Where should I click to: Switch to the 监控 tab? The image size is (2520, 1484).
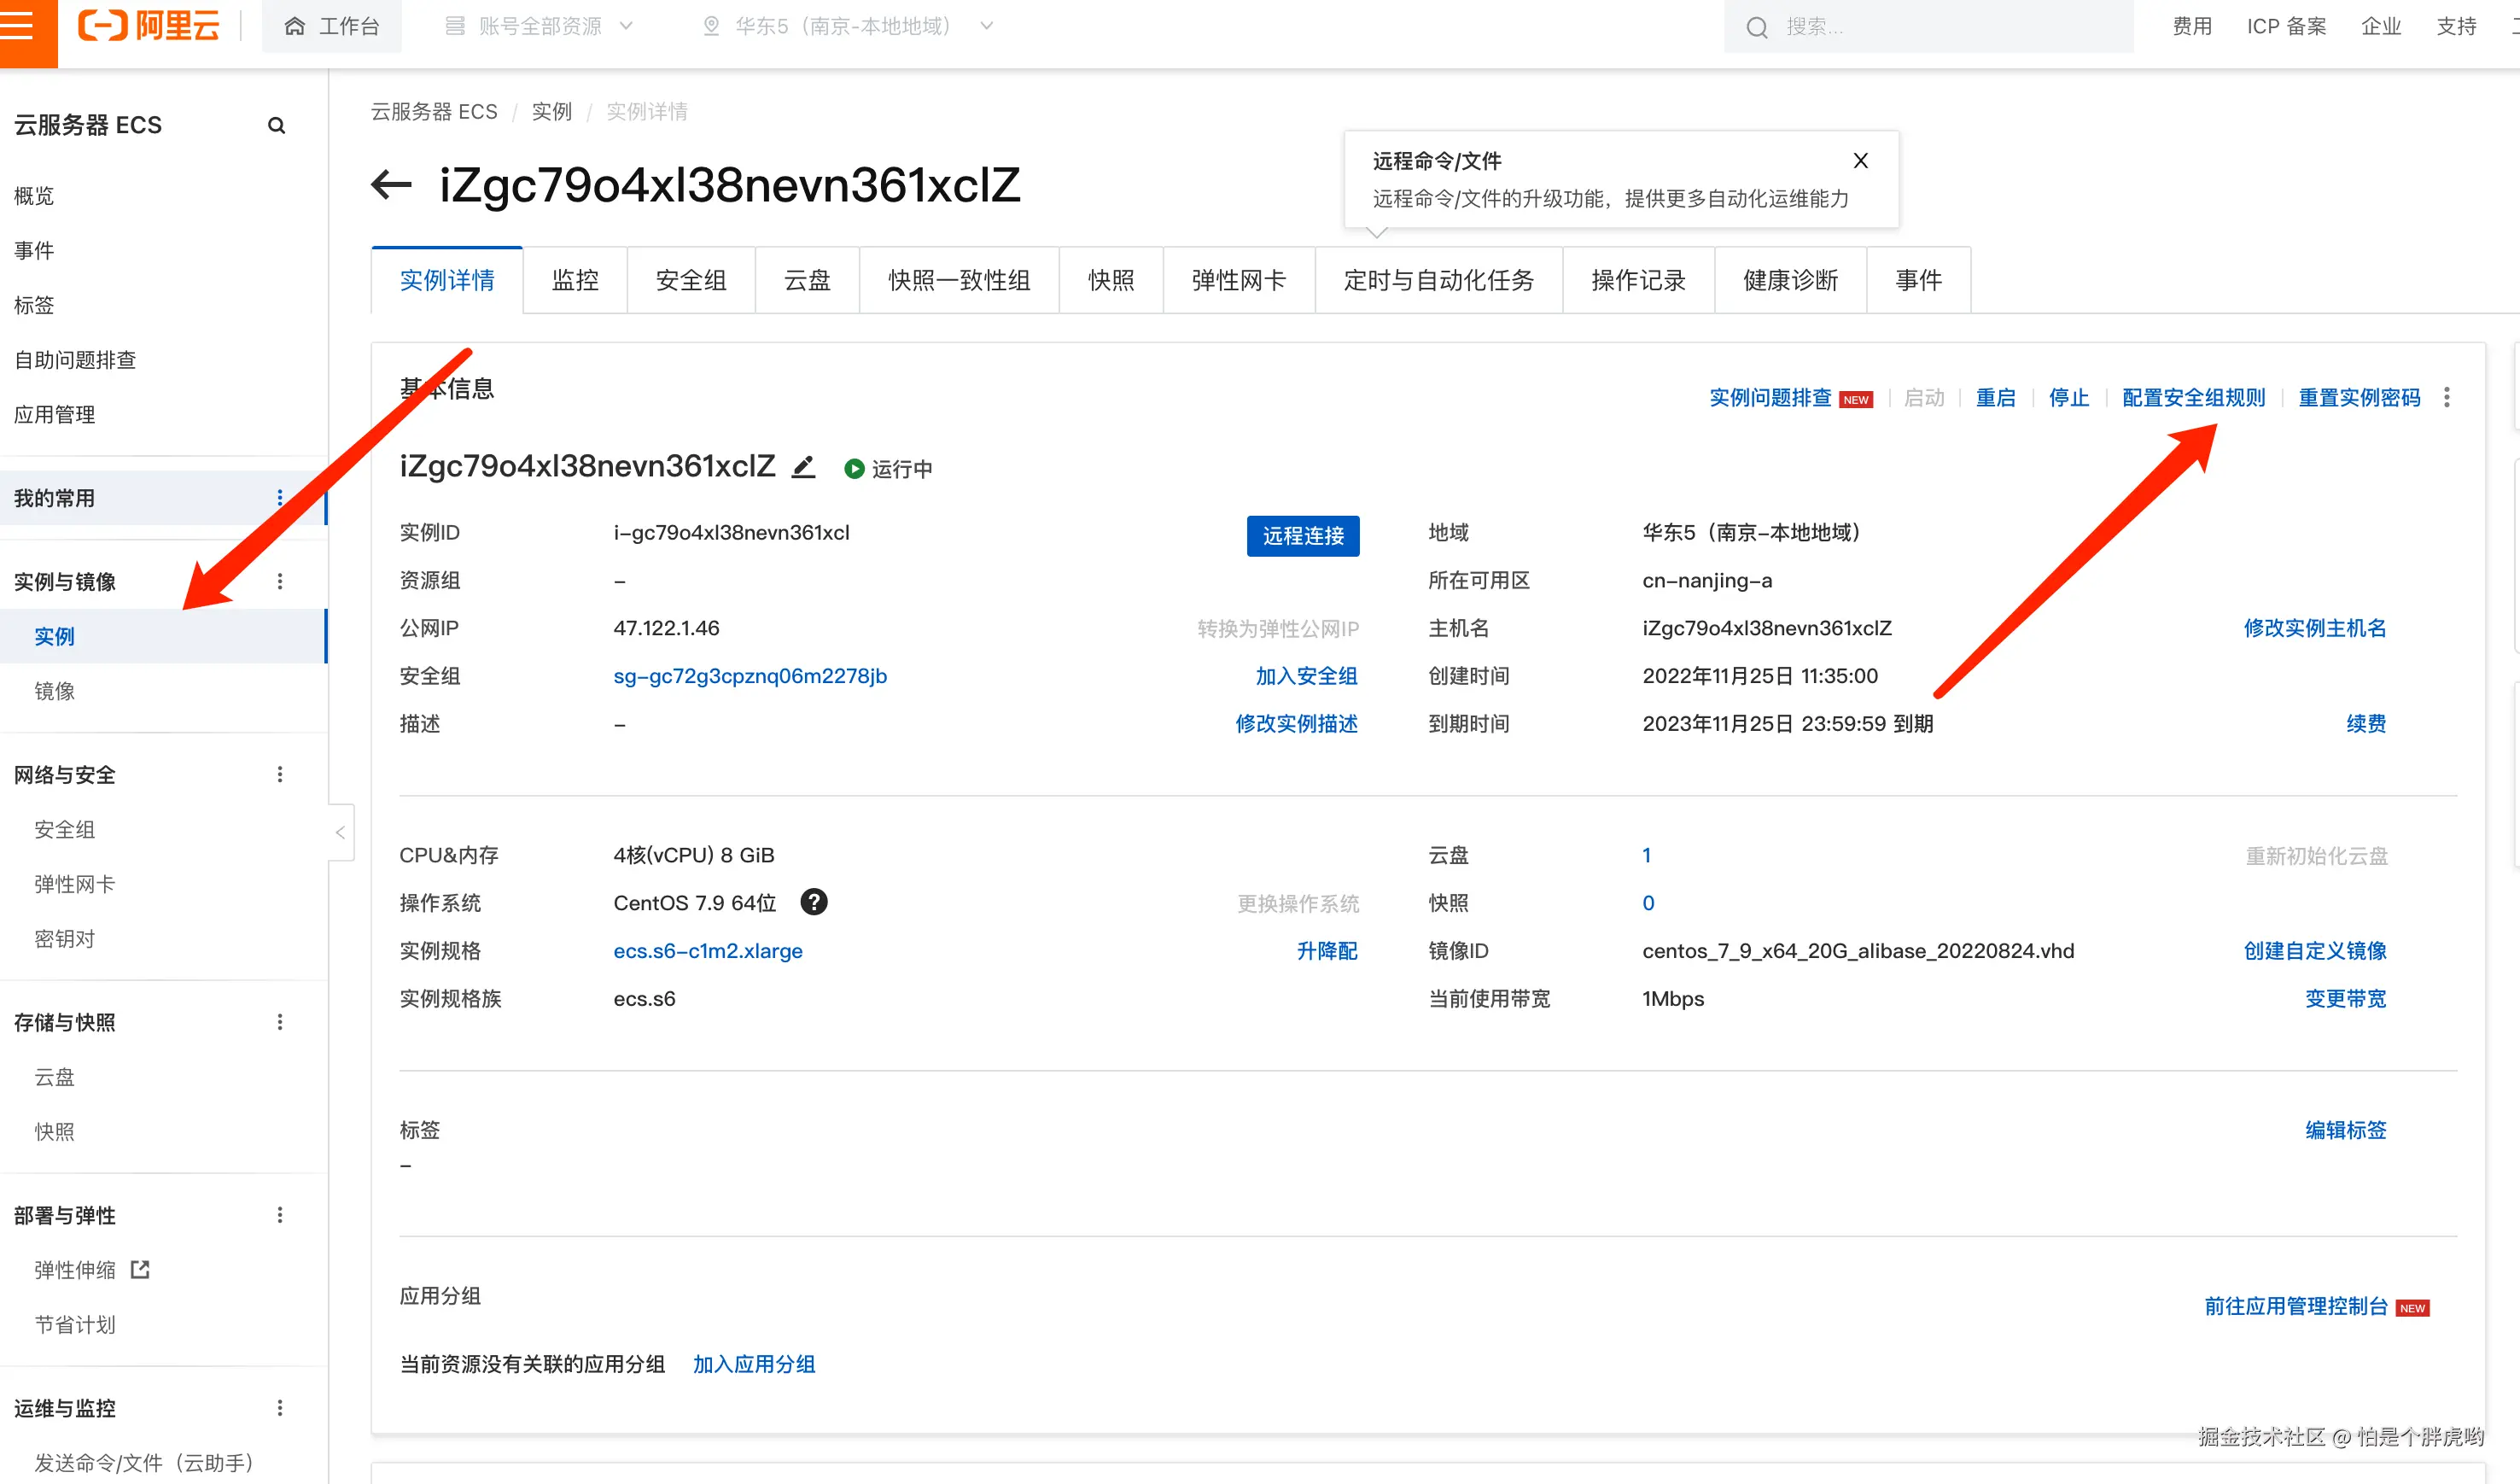pyautogui.click(x=575, y=280)
